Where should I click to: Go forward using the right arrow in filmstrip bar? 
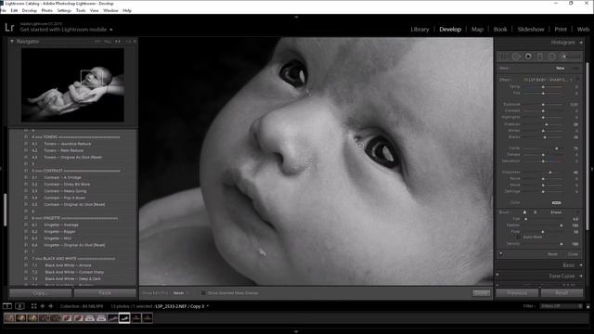pyautogui.click(x=50, y=306)
